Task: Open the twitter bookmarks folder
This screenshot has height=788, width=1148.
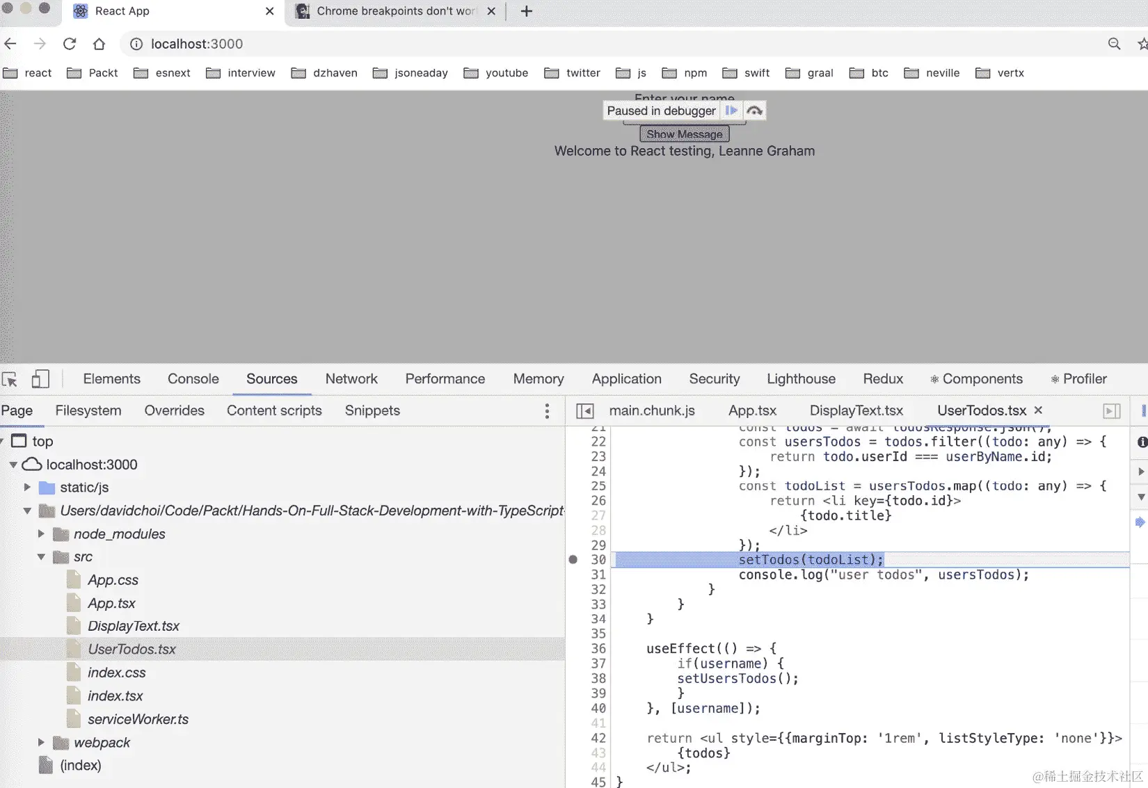Action: pyautogui.click(x=572, y=73)
